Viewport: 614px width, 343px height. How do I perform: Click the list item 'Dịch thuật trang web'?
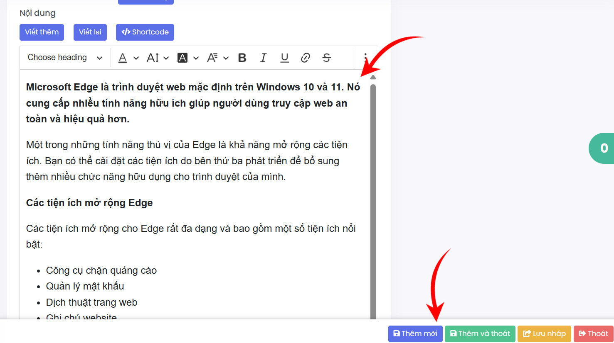(92, 302)
